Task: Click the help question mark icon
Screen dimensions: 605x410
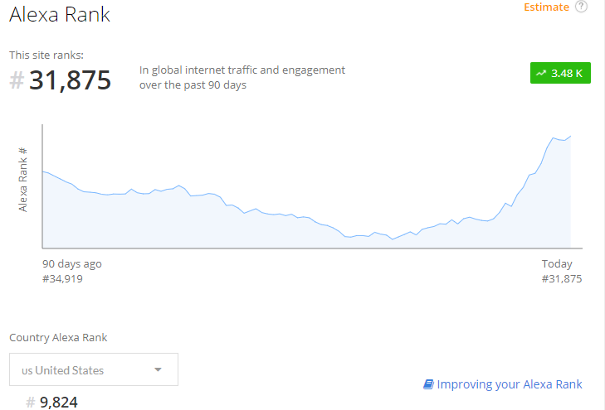Action: pyautogui.click(x=582, y=7)
